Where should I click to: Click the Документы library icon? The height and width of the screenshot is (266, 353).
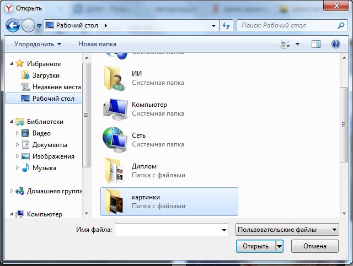25,145
